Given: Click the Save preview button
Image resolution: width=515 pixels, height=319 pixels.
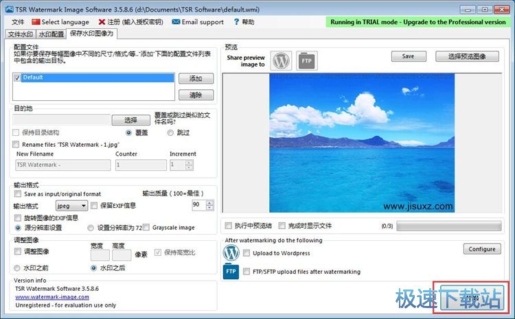Looking at the screenshot, I should 409,56.
